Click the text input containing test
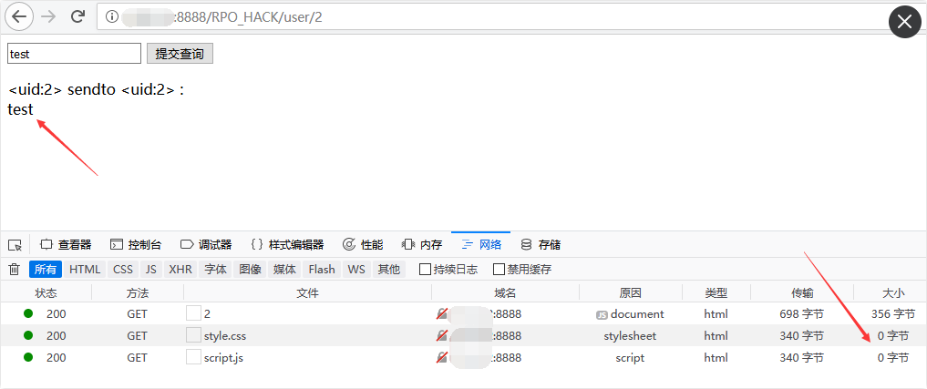This screenshot has height=389, width=927. click(x=74, y=53)
